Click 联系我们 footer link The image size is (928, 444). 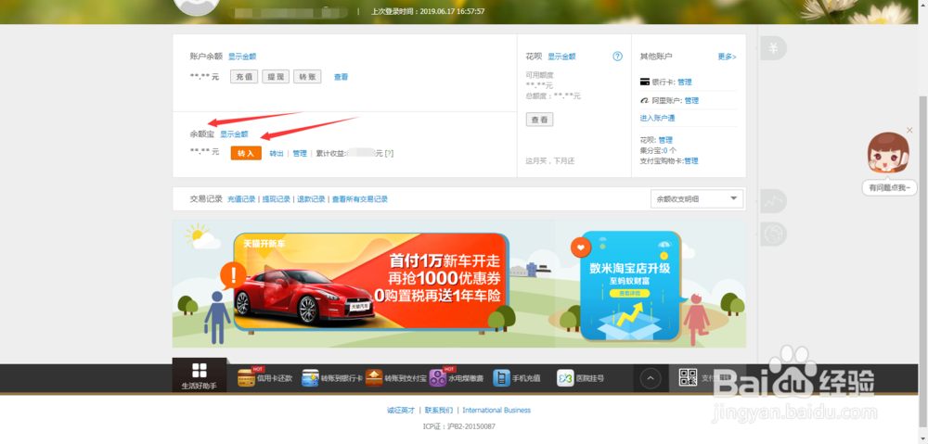439,411
